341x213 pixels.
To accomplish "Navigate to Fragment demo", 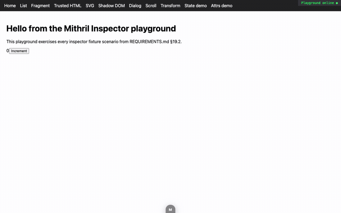I will tap(40, 6).
